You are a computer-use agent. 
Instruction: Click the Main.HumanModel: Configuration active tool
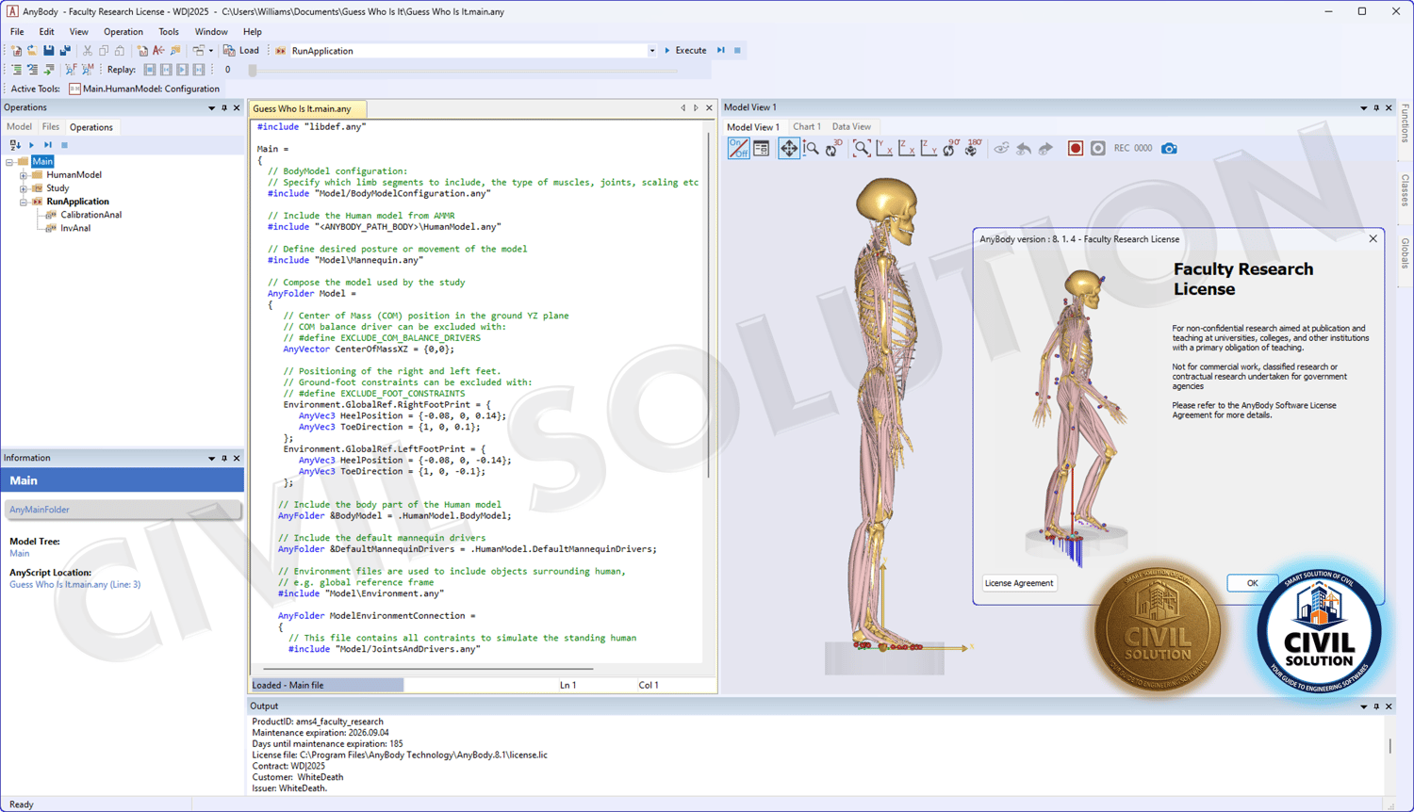(x=144, y=89)
